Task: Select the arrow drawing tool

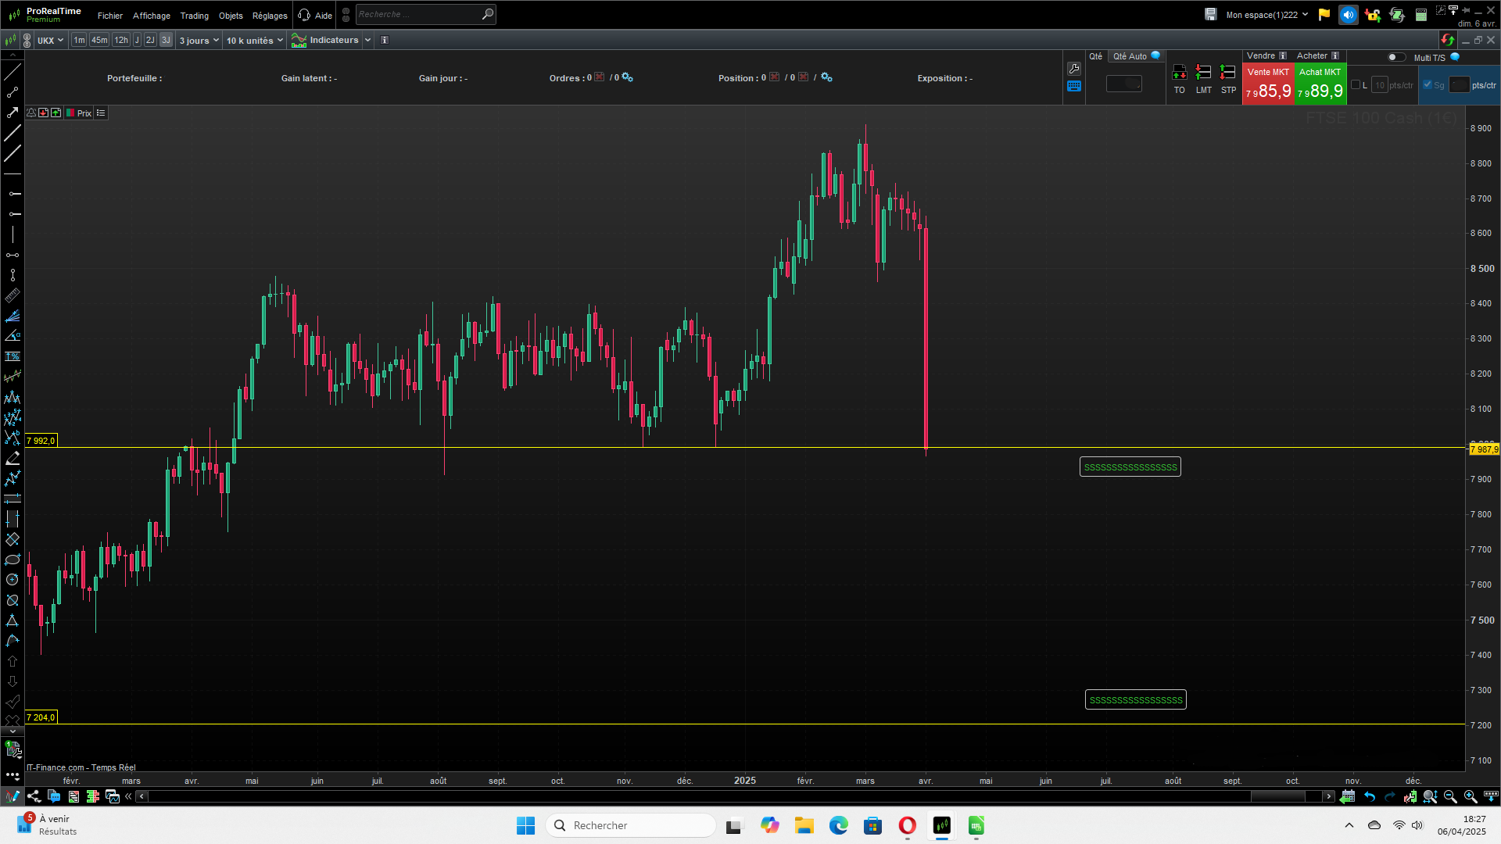Action: coord(13,113)
